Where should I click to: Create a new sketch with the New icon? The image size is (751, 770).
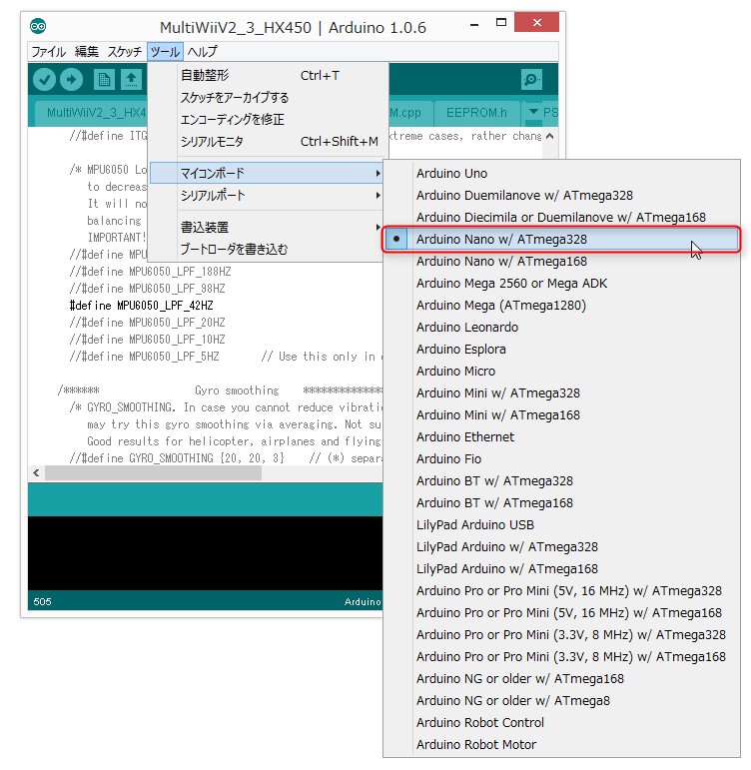coord(104,80)
